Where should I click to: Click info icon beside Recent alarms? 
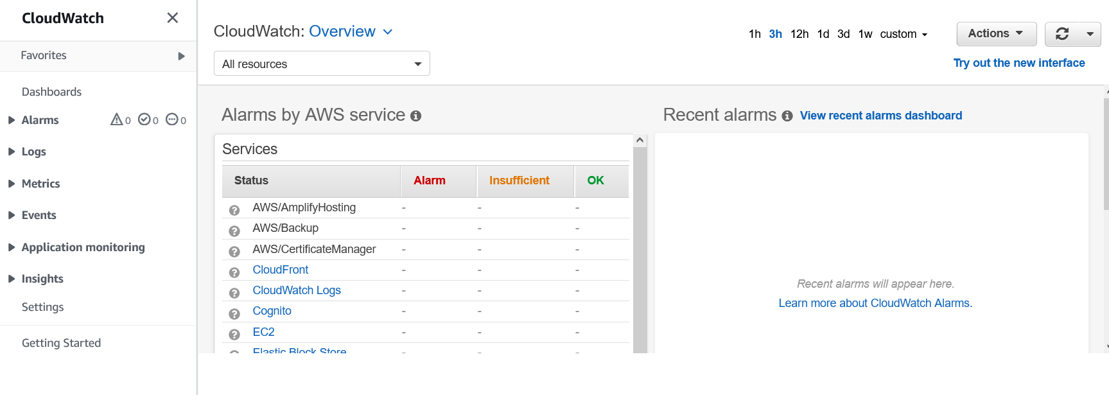coord(787,116)
